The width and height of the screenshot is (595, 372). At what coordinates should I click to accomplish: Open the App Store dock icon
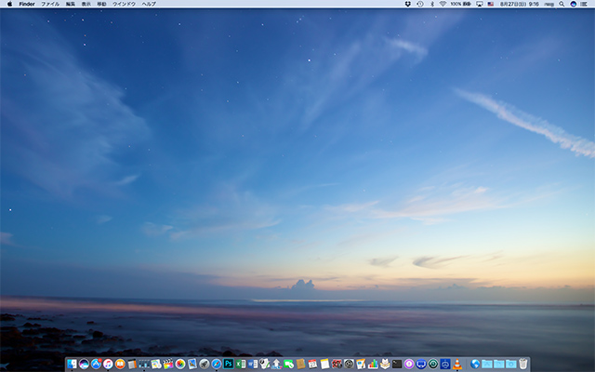click(x=96, y=364)
